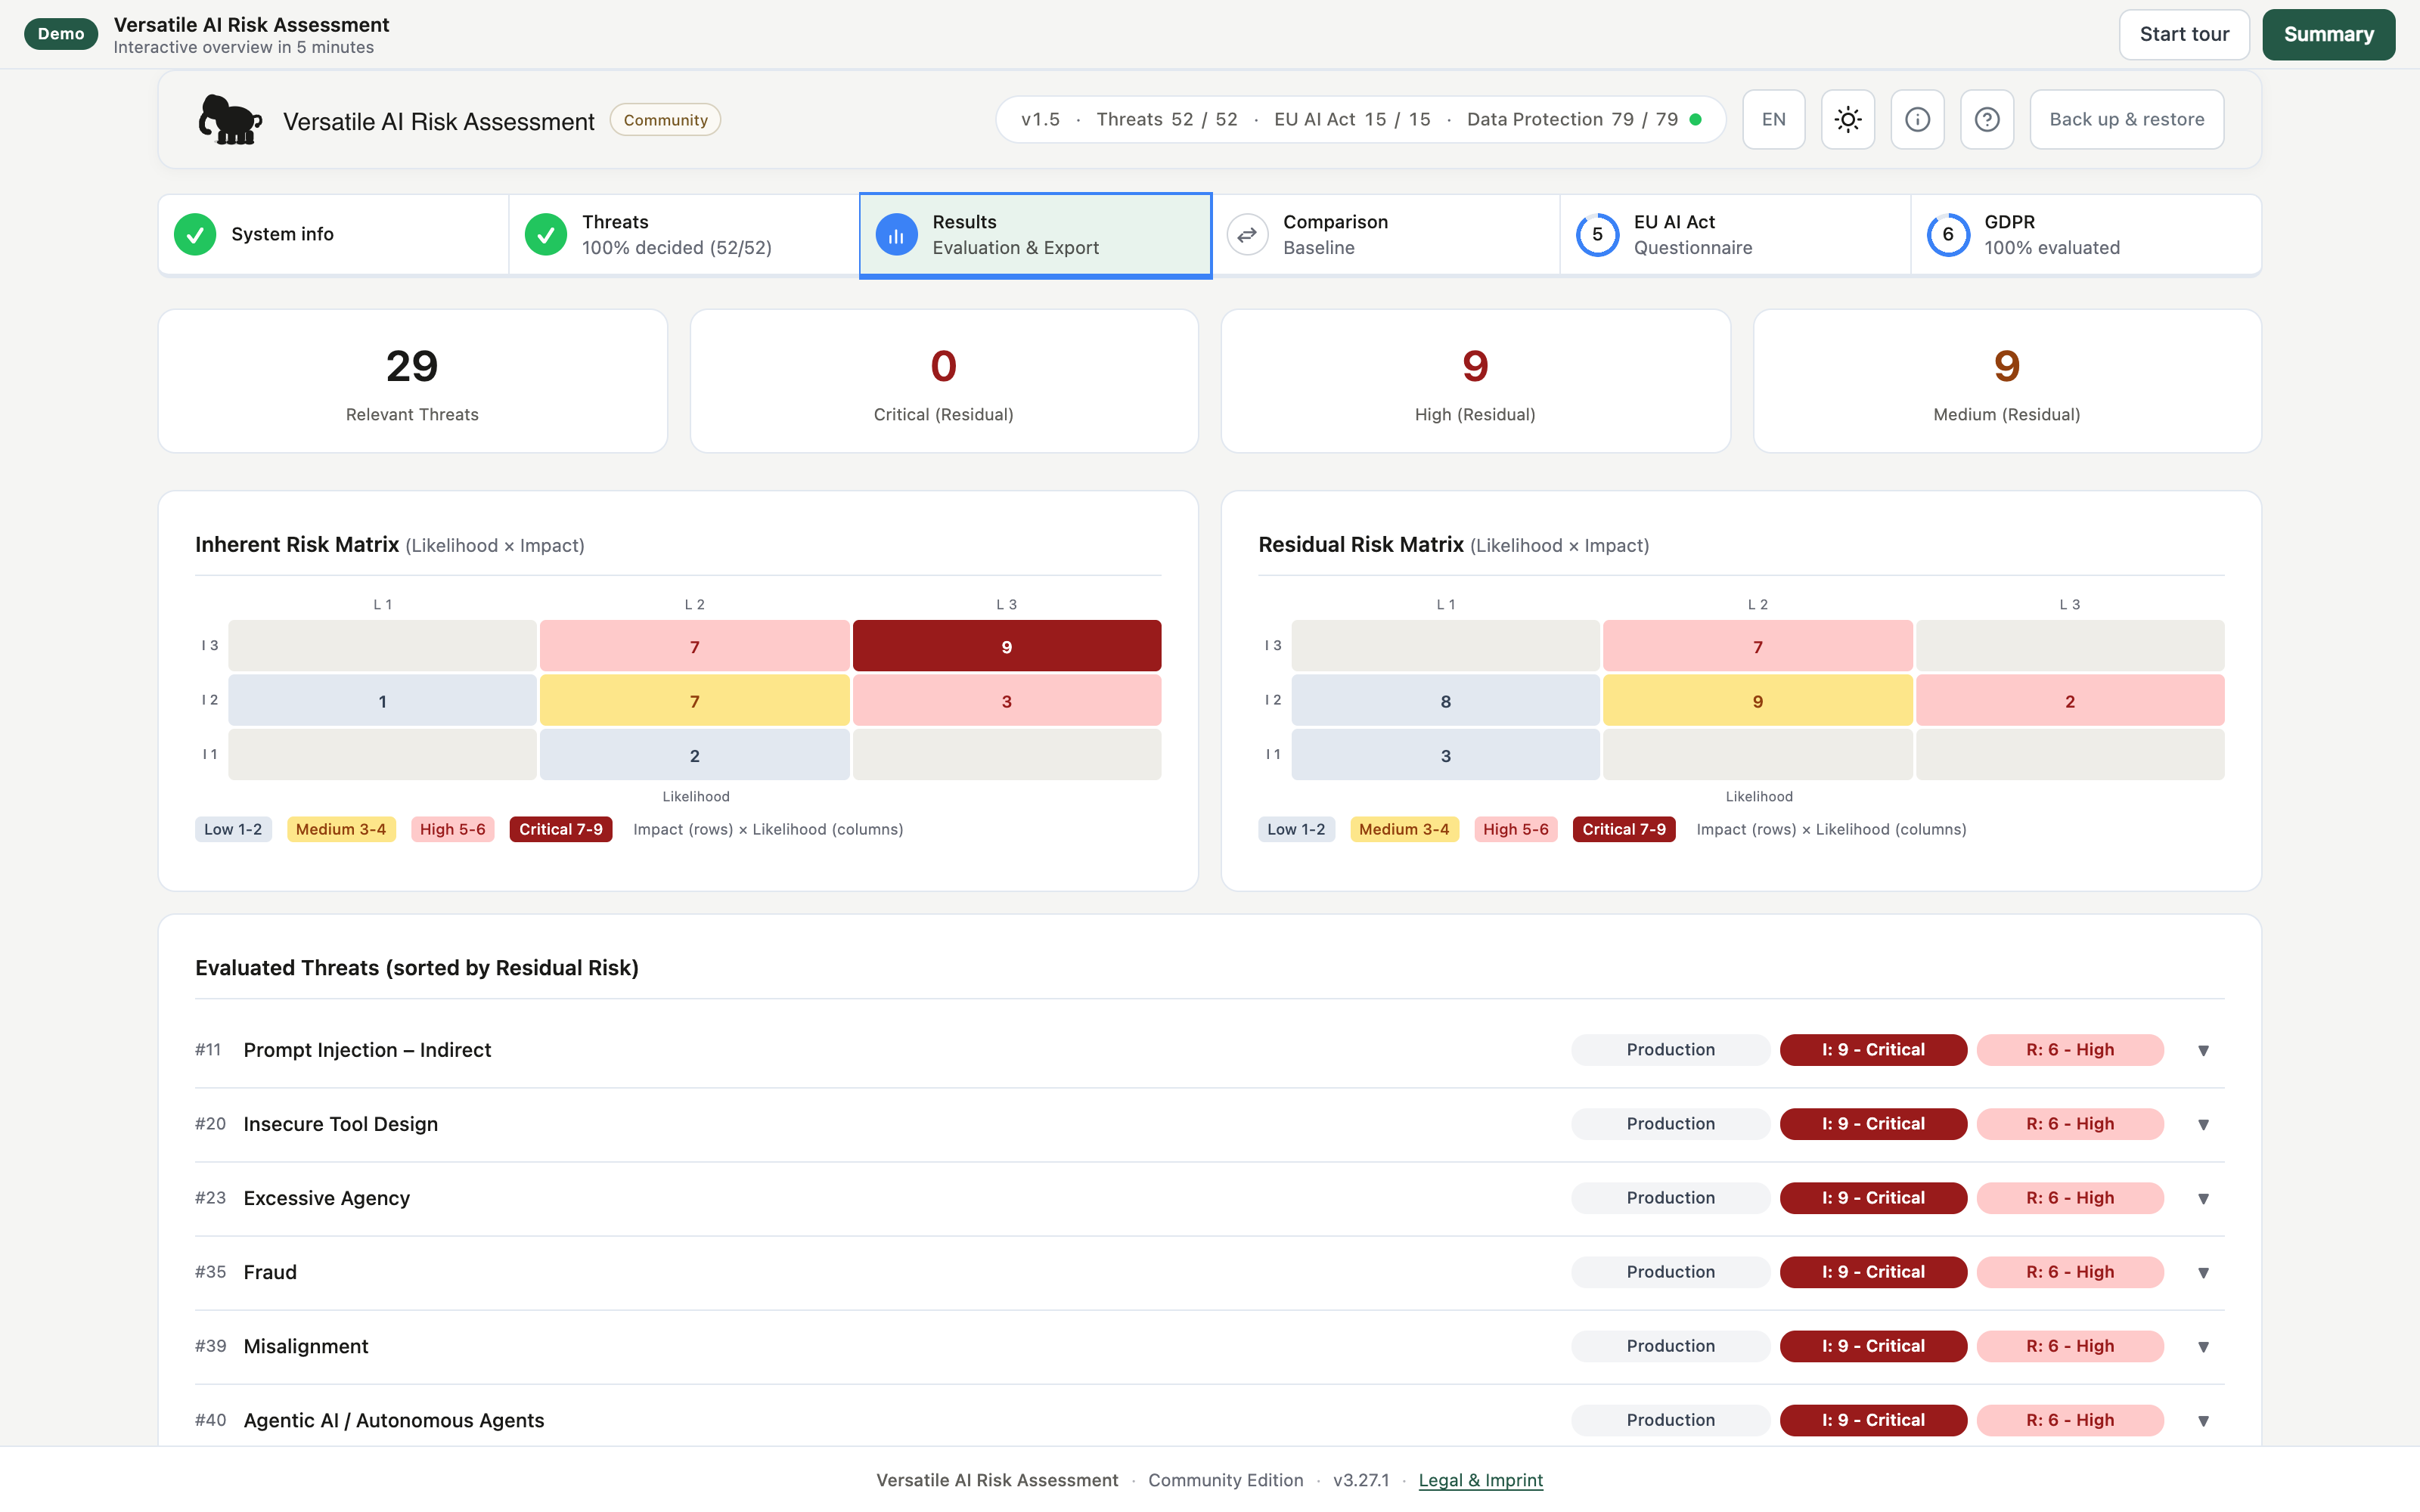
Task: Open the GDPR 100% evaluated tab
Action: click(x=2086, y=234)
